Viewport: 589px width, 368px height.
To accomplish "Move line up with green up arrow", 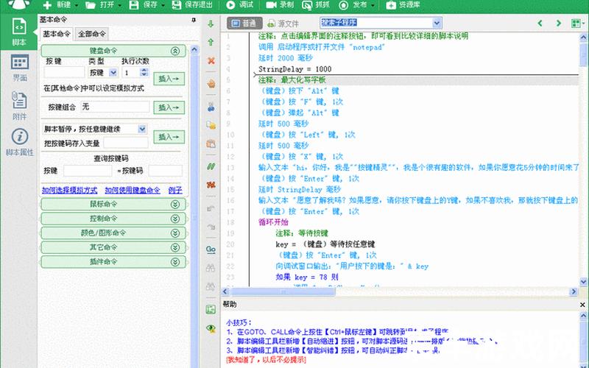I will [211, 42].
